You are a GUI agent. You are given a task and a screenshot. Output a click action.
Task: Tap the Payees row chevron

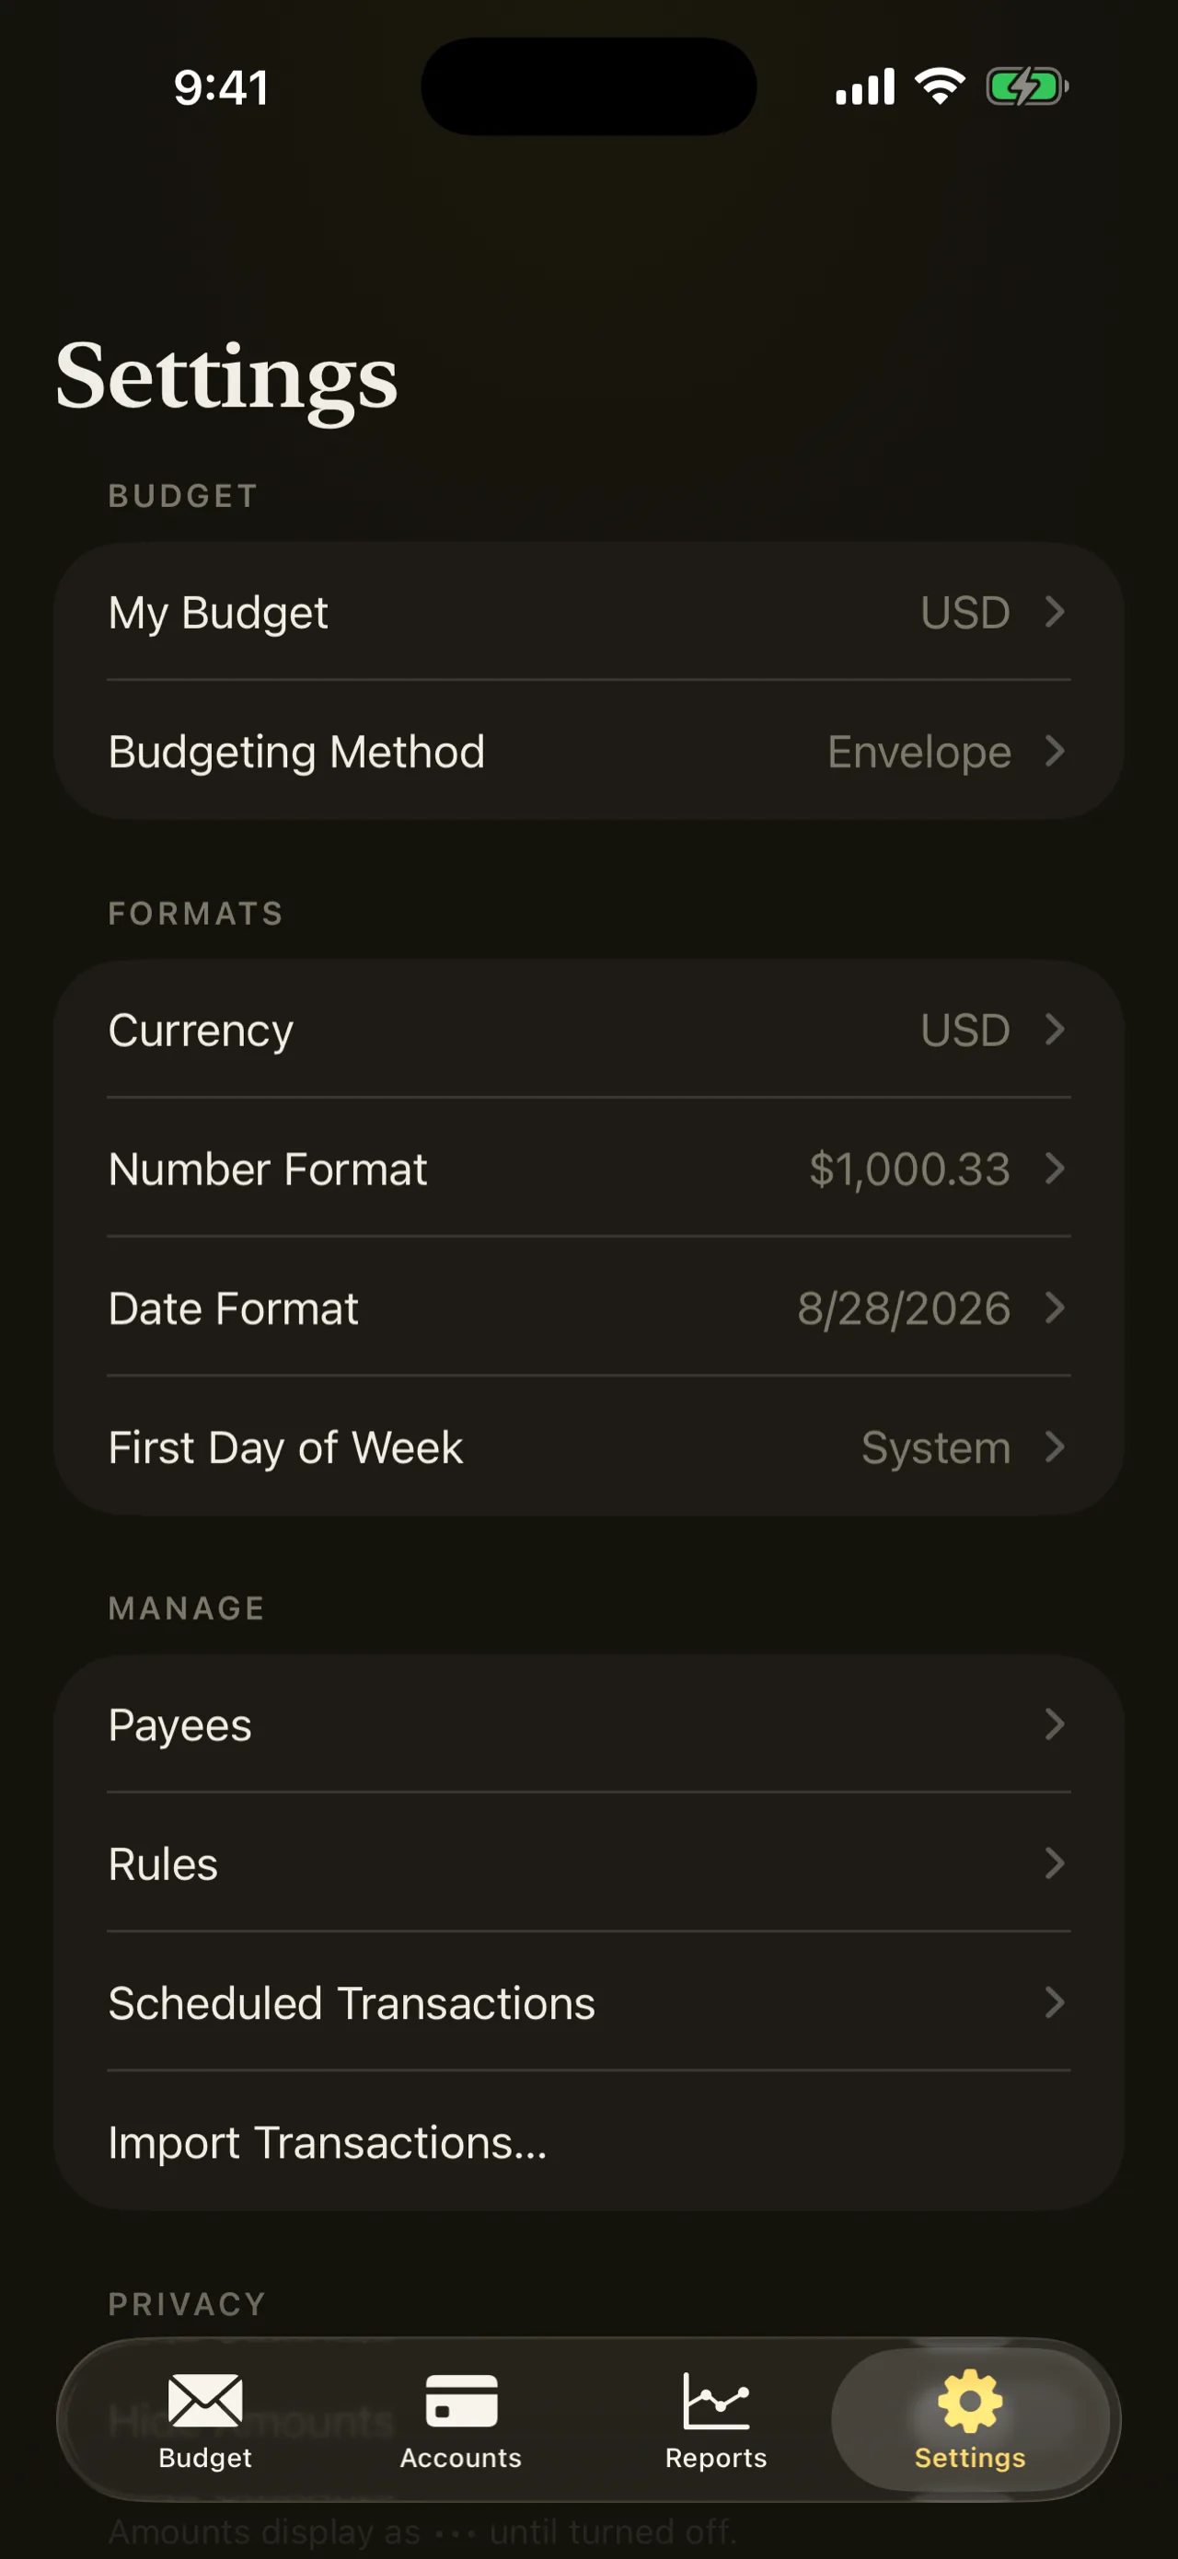tap(1055, 1723)
